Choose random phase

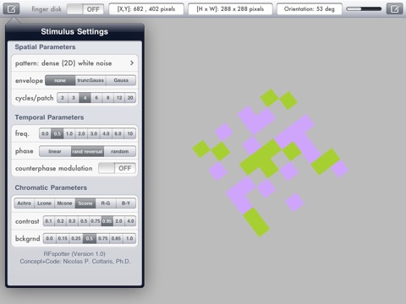point(120,151)
